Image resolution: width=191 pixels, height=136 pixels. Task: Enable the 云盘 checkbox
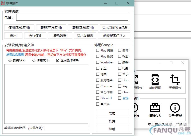[x=97, y=68]
